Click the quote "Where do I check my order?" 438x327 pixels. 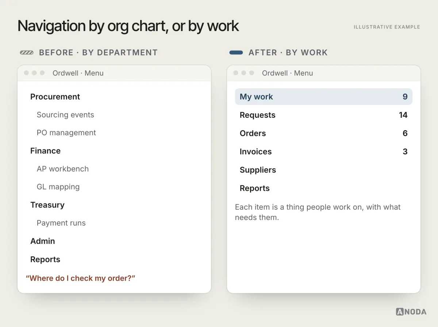[80, 278]
